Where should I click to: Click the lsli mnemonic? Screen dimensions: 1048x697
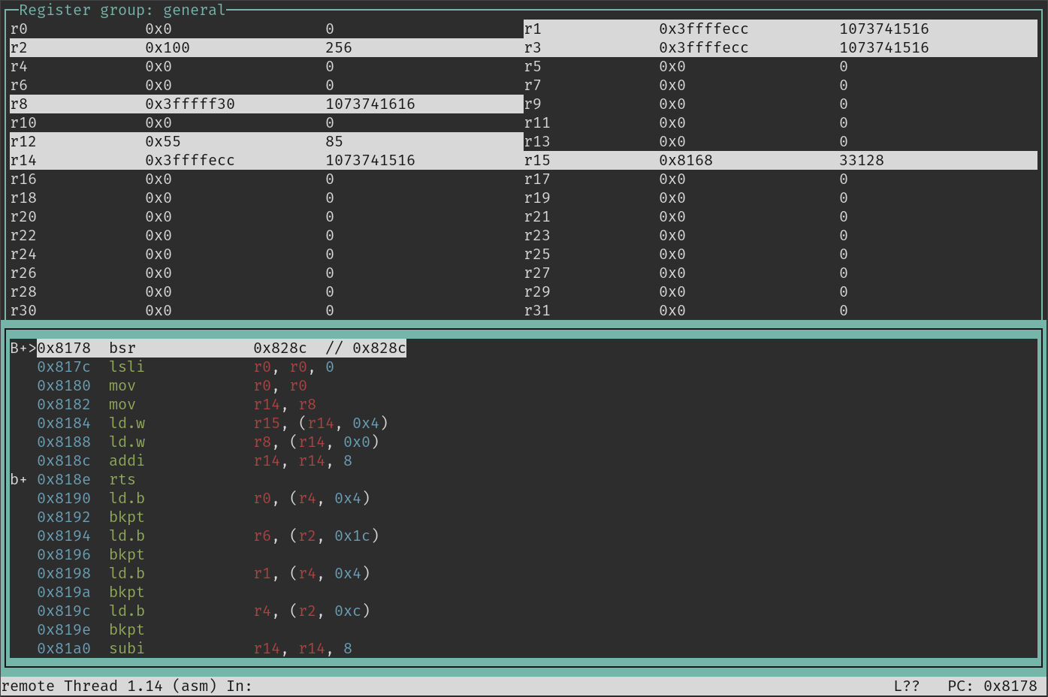(x=127, y=367)
